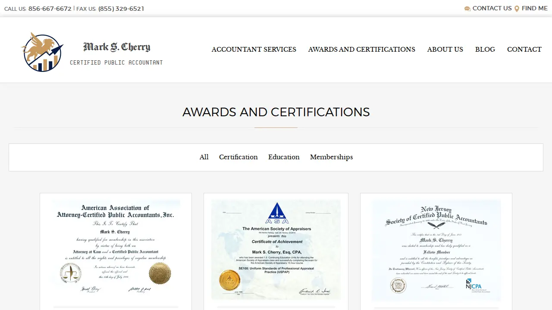The width and height of the screenshot is (552, 310).
Task: Click fax number (855) 329-6521
Action: pos(121,9)
